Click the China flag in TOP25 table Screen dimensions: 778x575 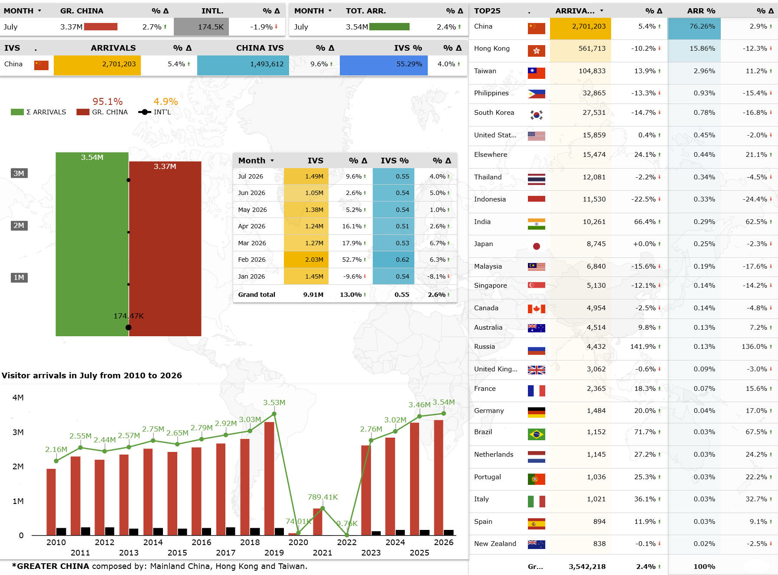pyautogui.click(x=536, y=29)
